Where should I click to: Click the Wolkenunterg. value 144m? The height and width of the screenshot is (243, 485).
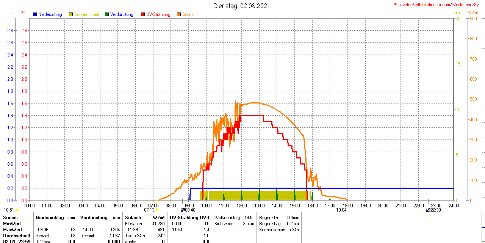tap(249, 218)
